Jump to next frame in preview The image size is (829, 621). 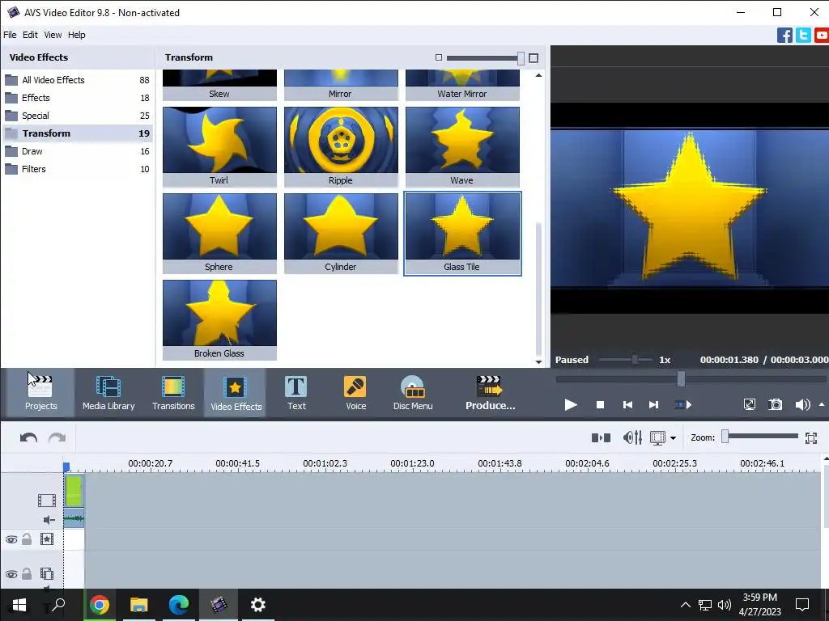tap(654, 405)
